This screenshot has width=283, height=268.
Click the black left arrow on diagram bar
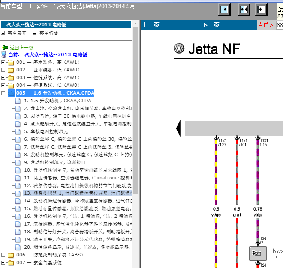178,128
